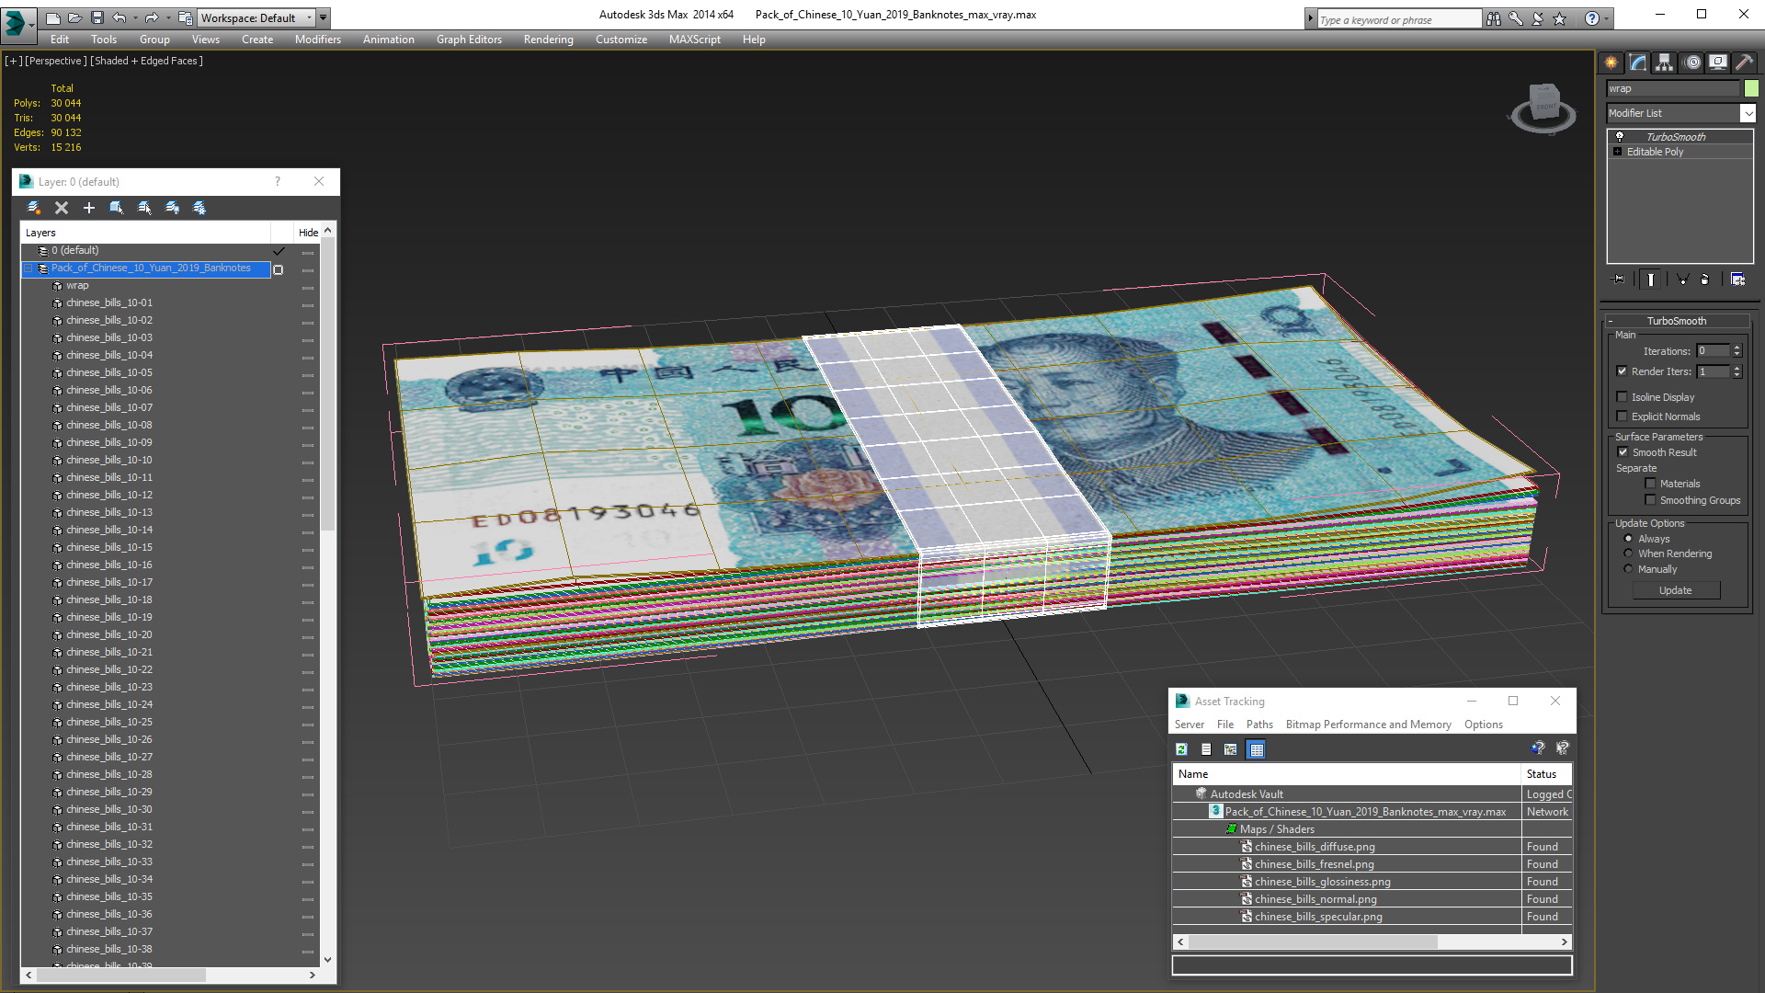Click the Save File floppy icon
Viewport: 1765px width, 993px height.
pyautogui.click(x=97, y=17)
